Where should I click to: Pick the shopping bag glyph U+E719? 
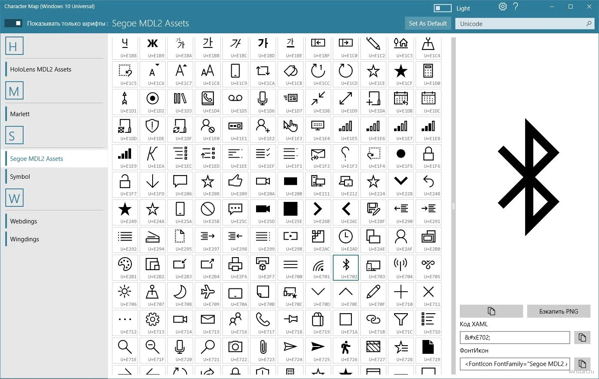coord(318,323)
